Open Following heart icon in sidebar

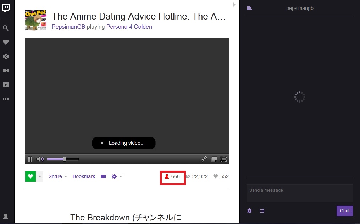pos(6,42)
